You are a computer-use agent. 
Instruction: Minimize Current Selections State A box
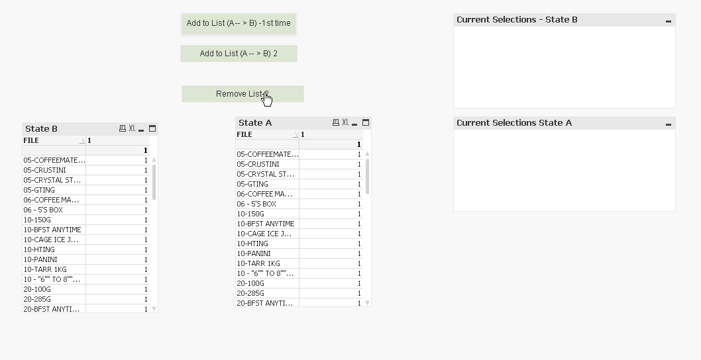click(669, 124)
